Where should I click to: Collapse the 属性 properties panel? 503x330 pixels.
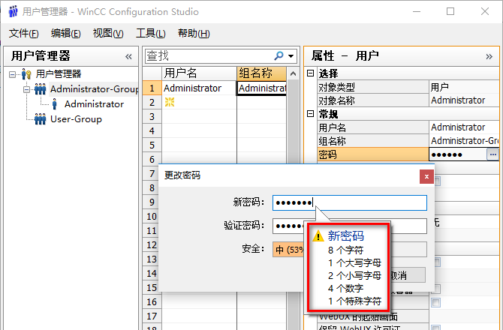click(x=489, y=57)
